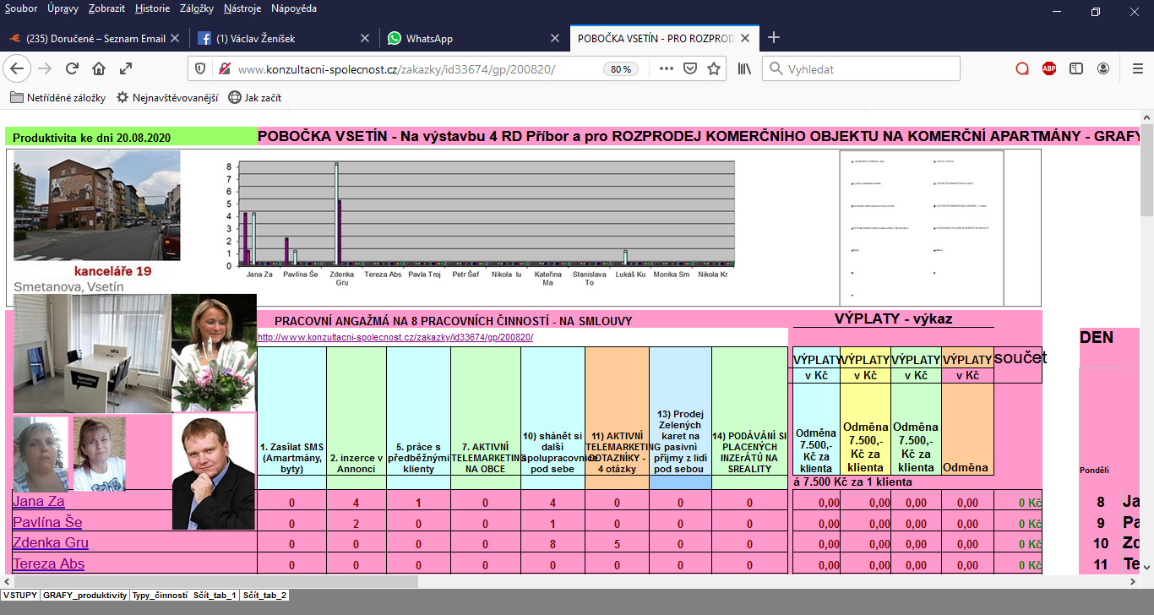The height and width of the screenshot is (615, 1154).
Task: Click the horizontal scrollbar thumb
Action: tap(216, 581)
